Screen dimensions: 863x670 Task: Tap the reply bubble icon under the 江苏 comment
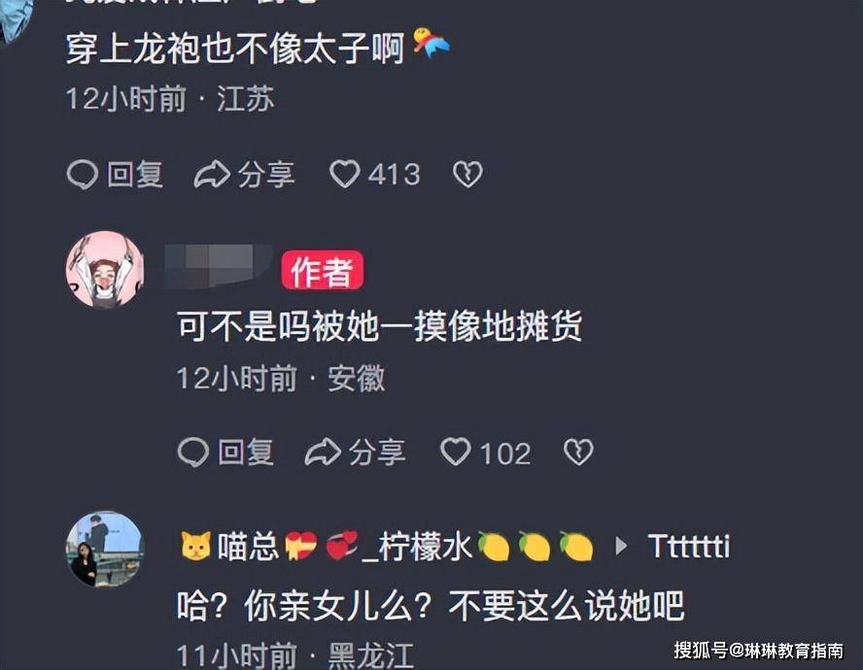pyautogui.click(x=83, y=175)
